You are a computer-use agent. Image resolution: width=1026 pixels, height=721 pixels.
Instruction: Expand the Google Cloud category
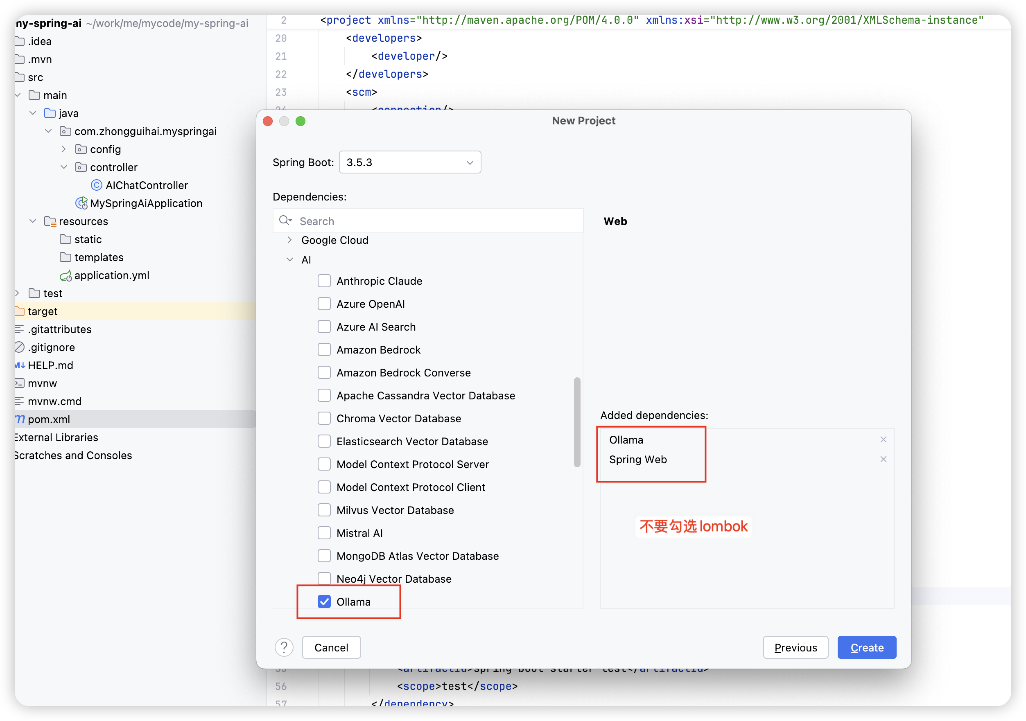289,240
